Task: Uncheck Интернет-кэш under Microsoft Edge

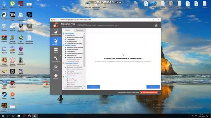Action: coord(66,36)
